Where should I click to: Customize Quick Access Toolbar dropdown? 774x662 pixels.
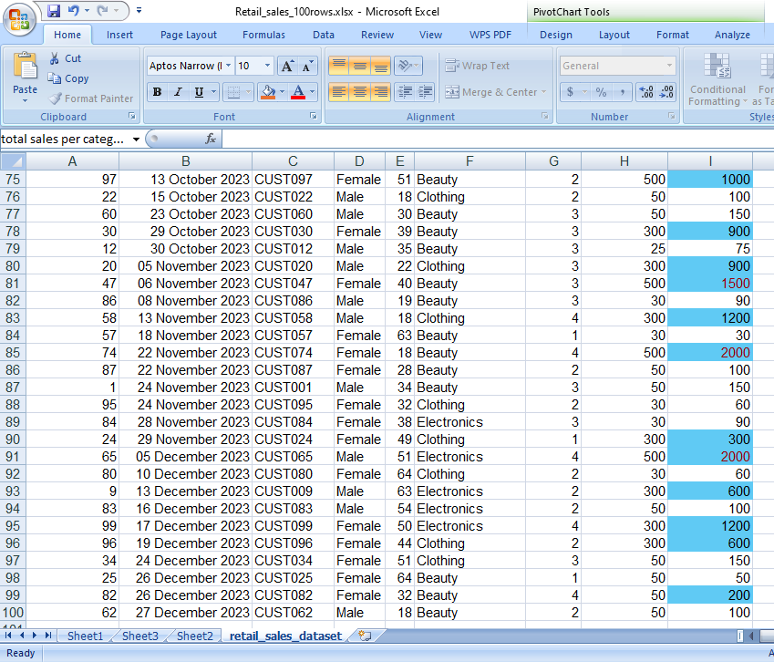(139, 10)
